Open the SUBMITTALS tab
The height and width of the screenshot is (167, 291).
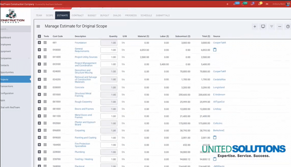(163, 15)
